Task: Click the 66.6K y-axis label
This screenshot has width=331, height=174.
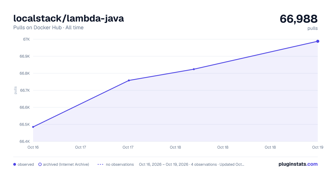Action: pos(25,107)
